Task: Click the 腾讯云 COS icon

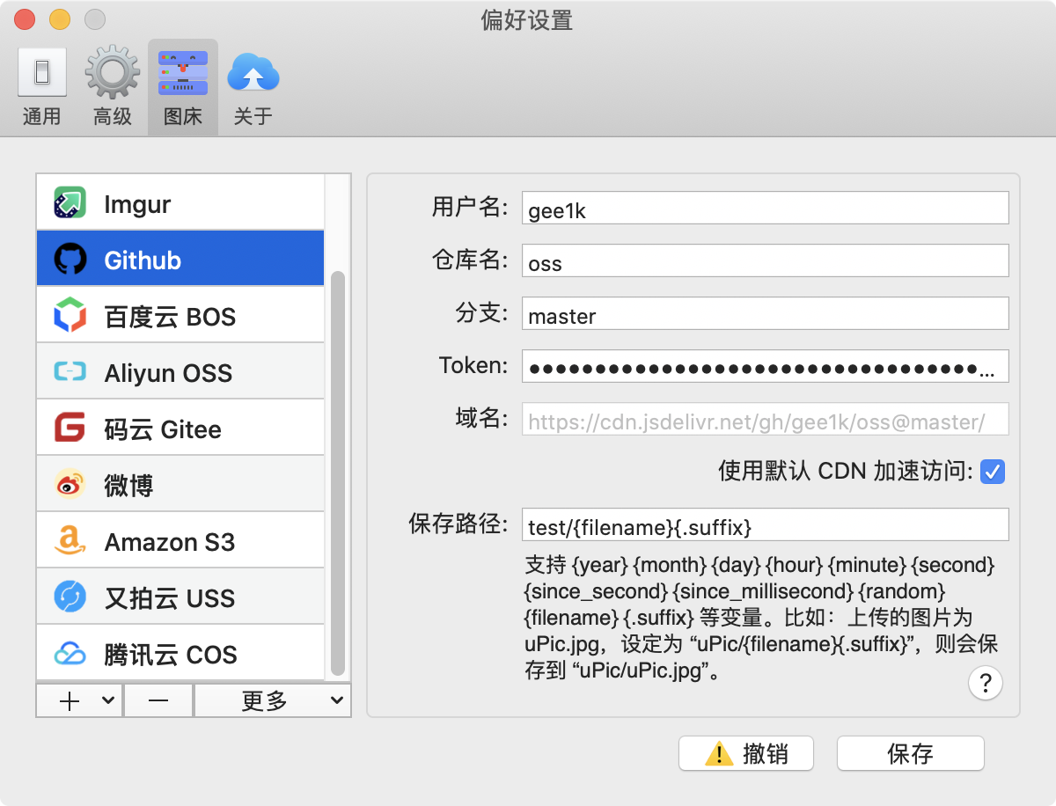Action: (70, 654)
